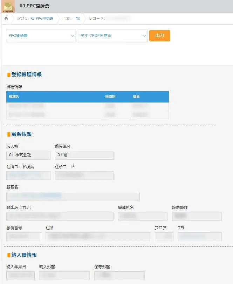Go to the home icon in breadcrumb

click(x=6, y=19)
